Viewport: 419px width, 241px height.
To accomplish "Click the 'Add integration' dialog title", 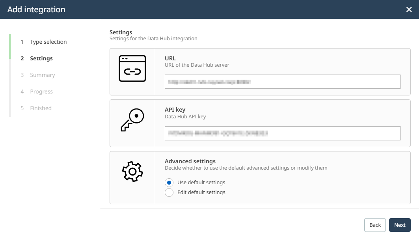I will pyautogui.click(x=36, y=9).
